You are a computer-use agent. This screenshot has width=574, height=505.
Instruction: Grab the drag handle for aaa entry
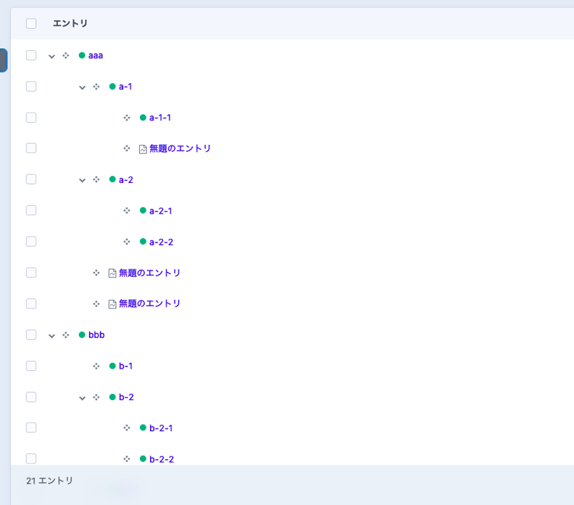point(65,55)
